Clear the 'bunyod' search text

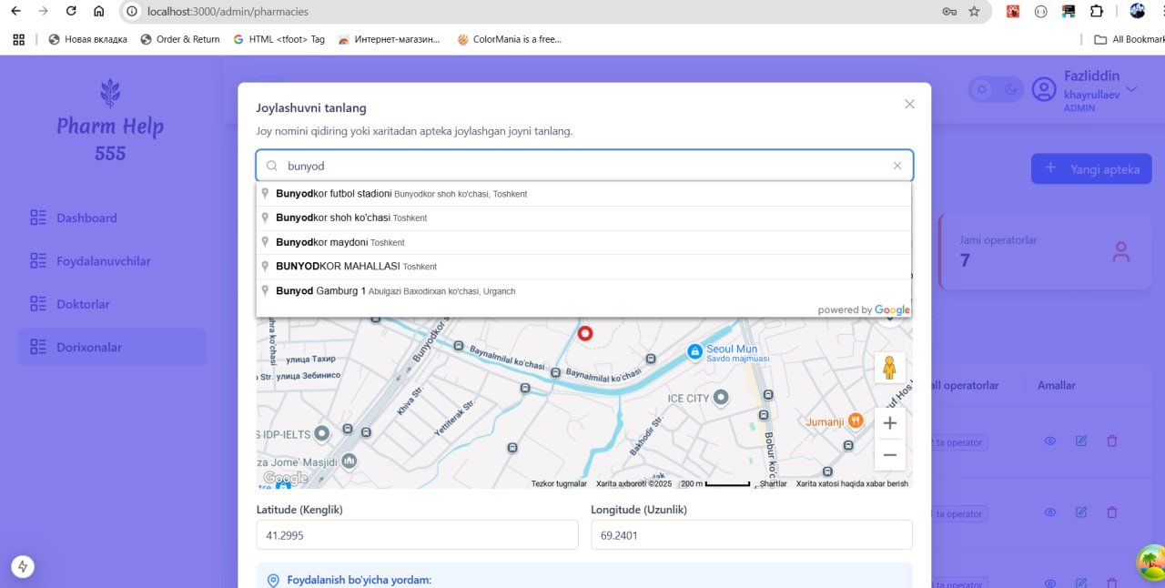coord(897,166)
